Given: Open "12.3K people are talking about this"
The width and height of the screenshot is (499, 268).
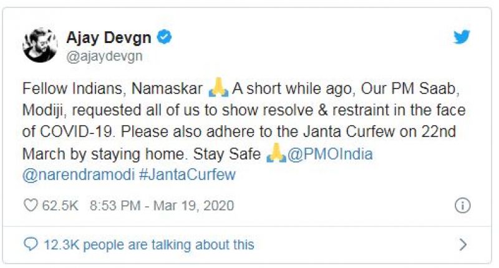Looking at the screenshot, I should pyautogui.click(x=148, y=244).
